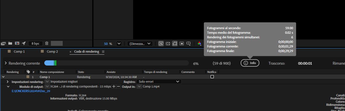Open the color channel display icon
The image size is (345, 111).
[x=200, y=43]
